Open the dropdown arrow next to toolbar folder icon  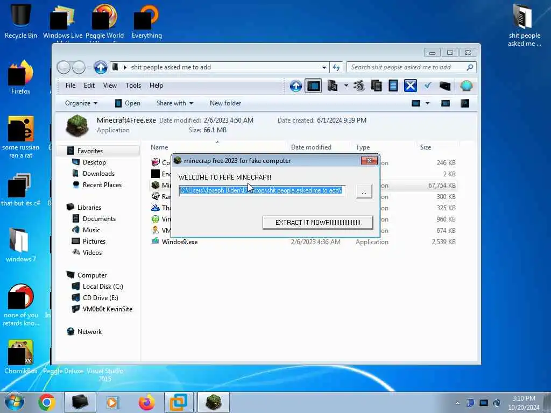coord(346,86)
